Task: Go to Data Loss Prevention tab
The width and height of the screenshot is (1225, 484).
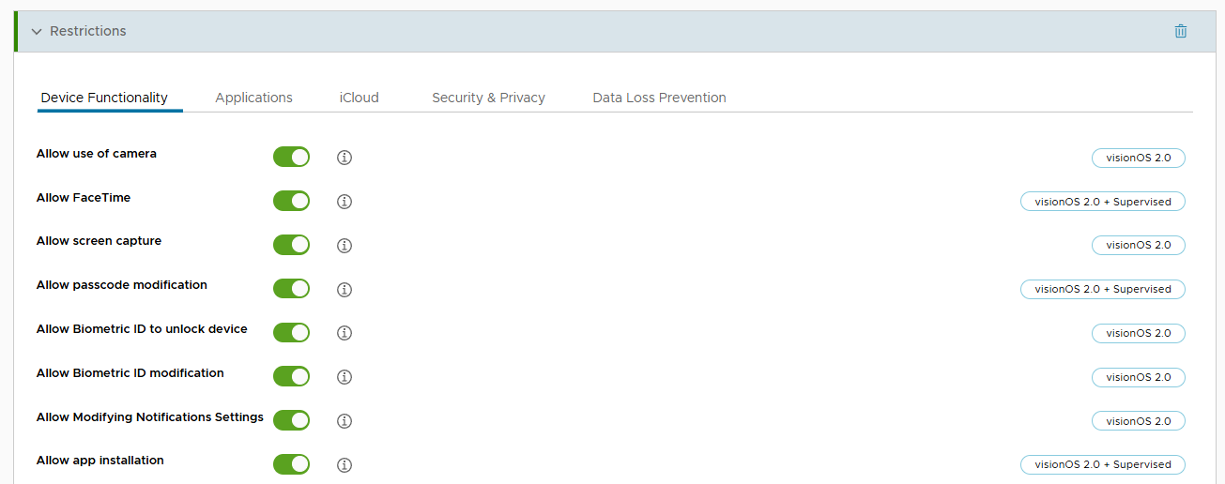Action: click(659, 98)
